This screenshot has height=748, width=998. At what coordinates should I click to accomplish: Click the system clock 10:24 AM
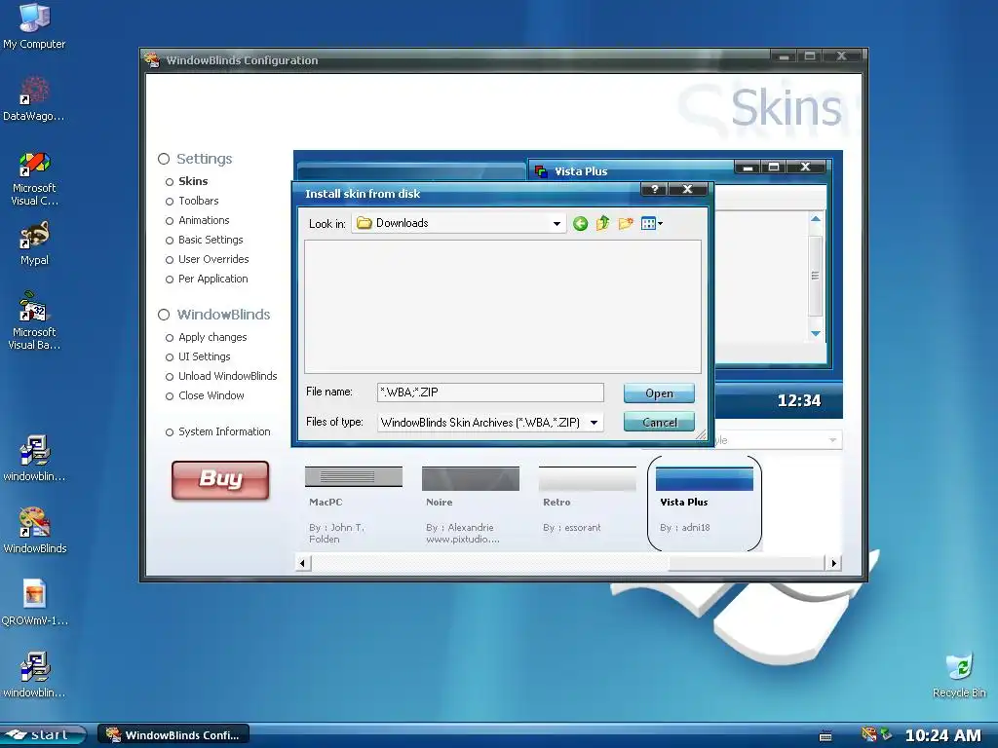[943, 735]
